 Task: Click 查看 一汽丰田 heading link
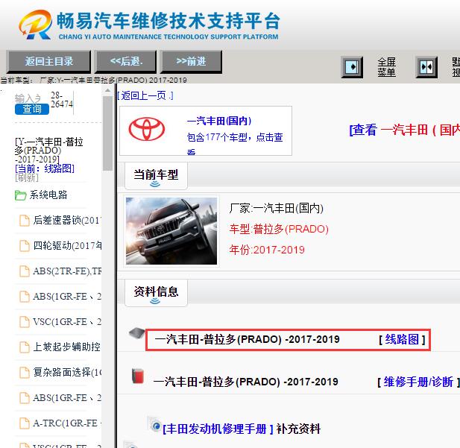[405, 130]
